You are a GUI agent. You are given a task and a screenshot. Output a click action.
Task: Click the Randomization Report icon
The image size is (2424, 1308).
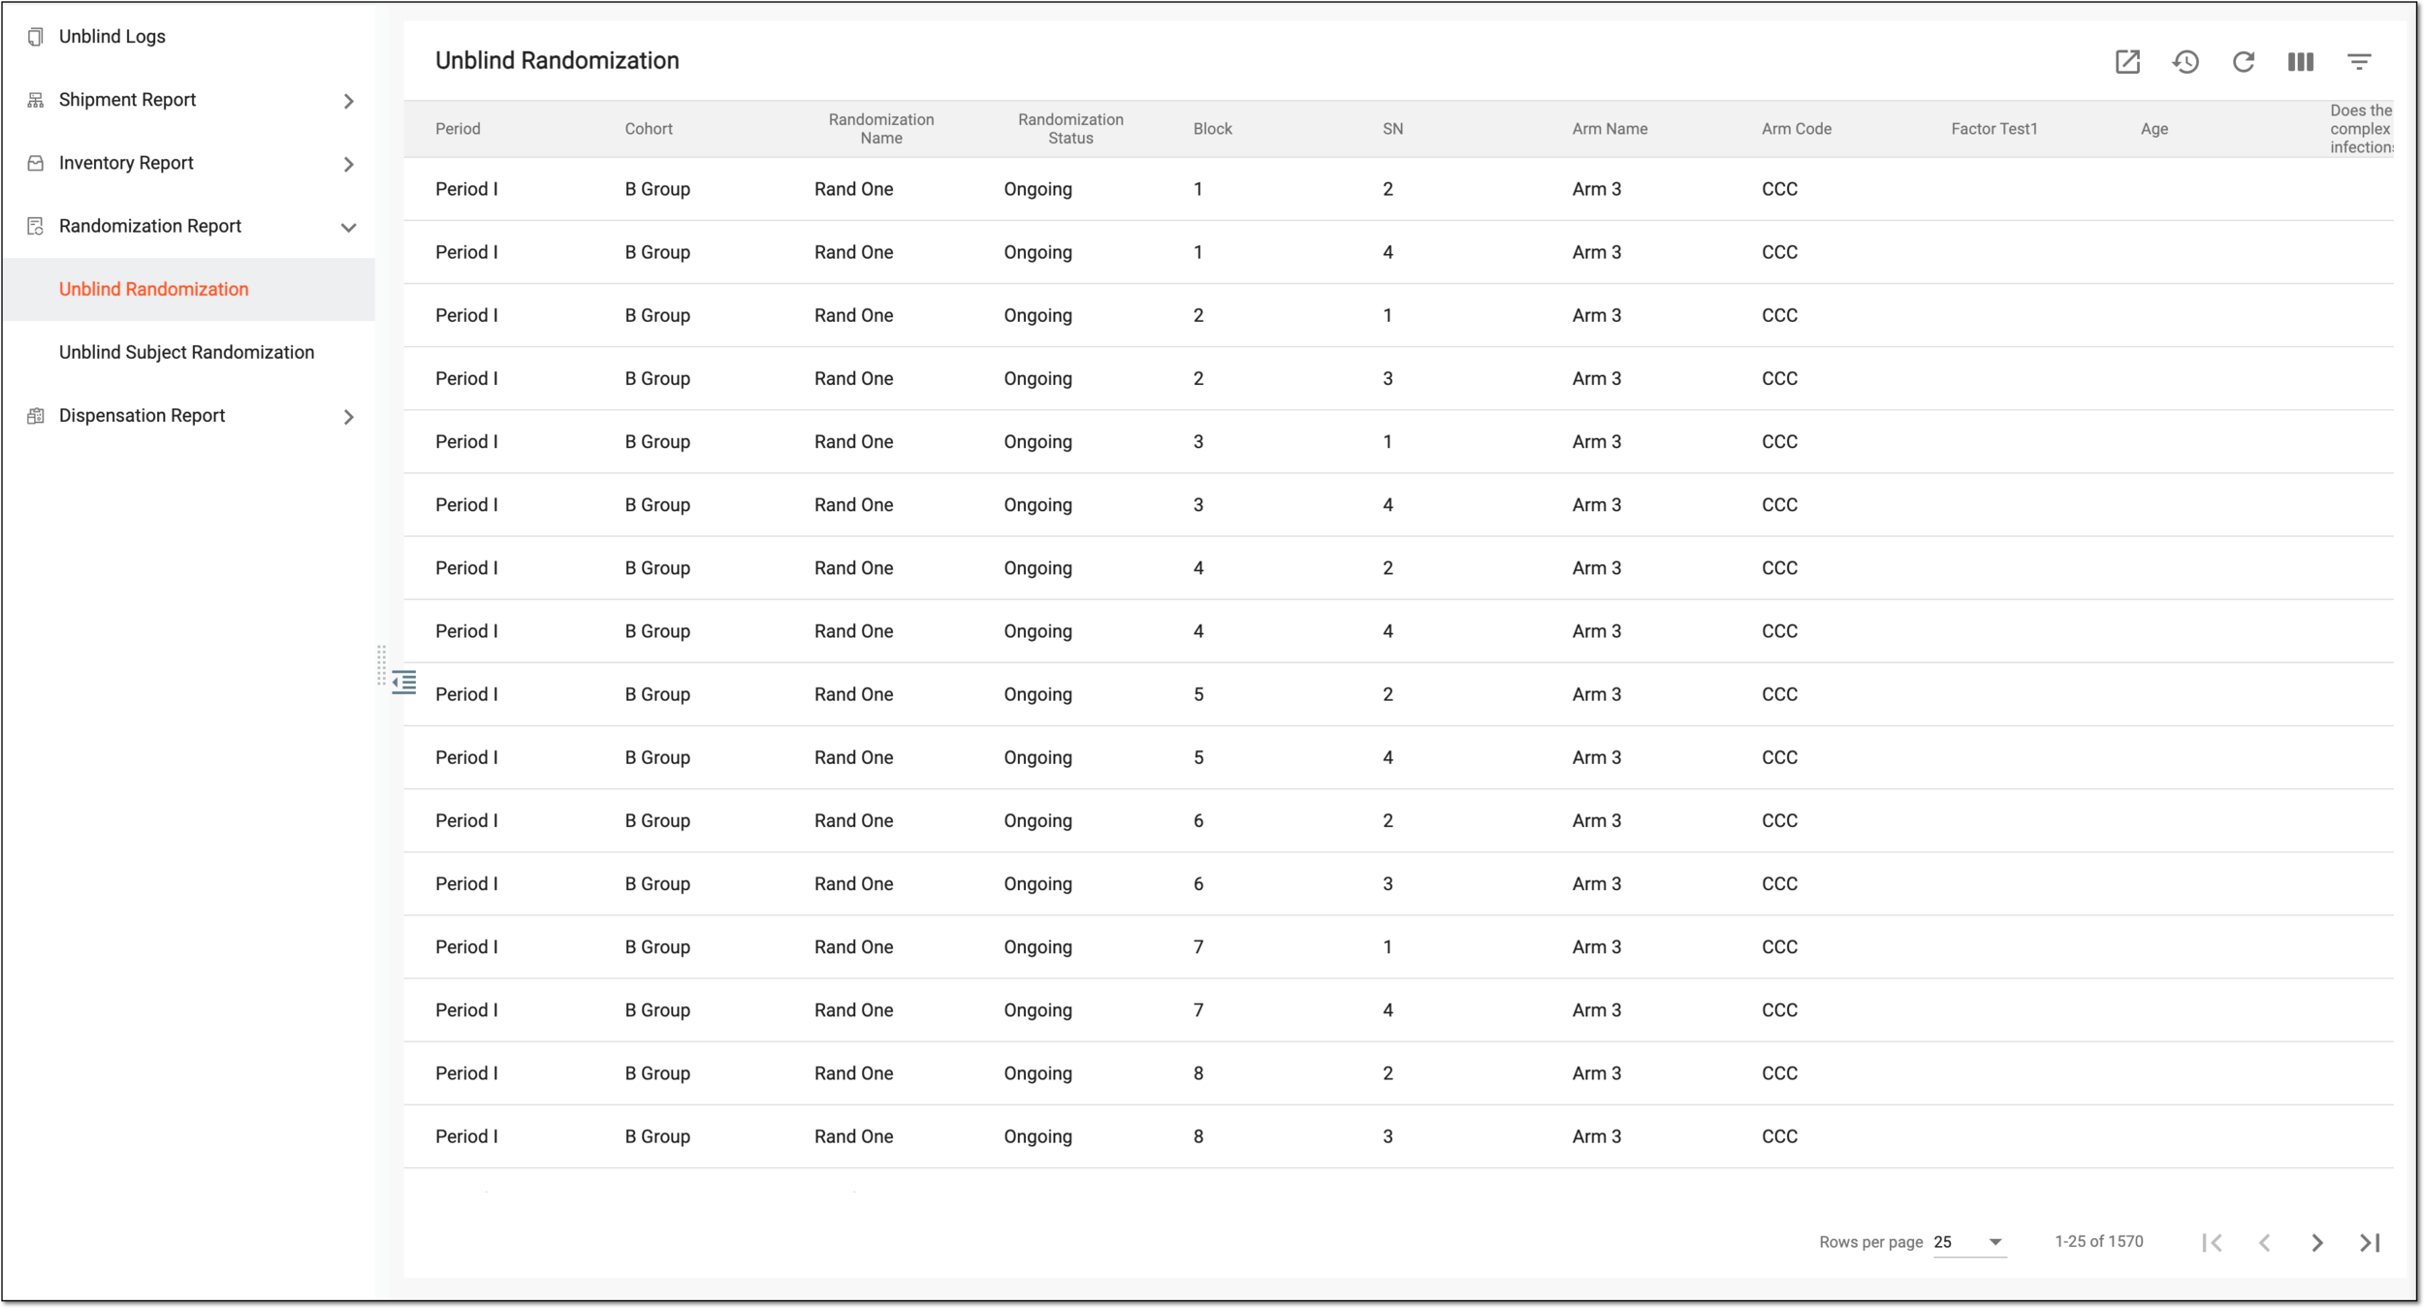point(36,226)
